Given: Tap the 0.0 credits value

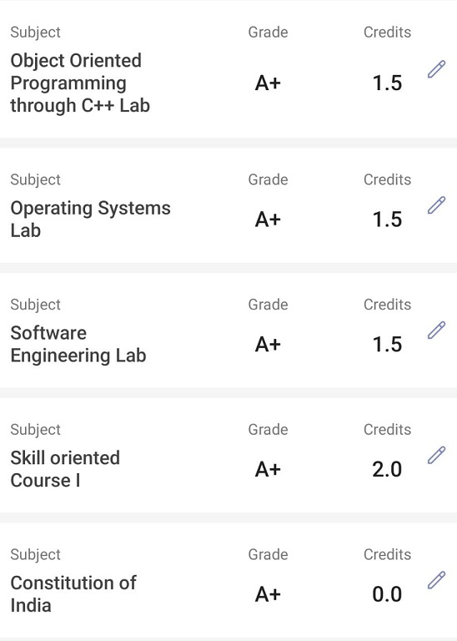Looking at the screenshot, I should (387, 594).
